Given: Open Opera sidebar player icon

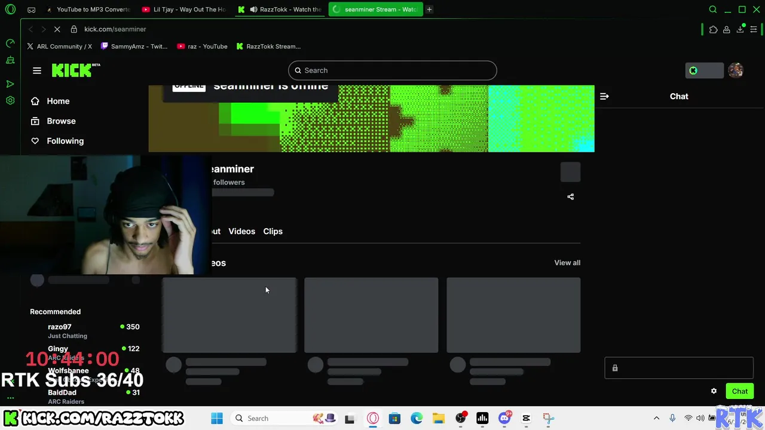Looking at the screenshot, I should pos(10,84).
